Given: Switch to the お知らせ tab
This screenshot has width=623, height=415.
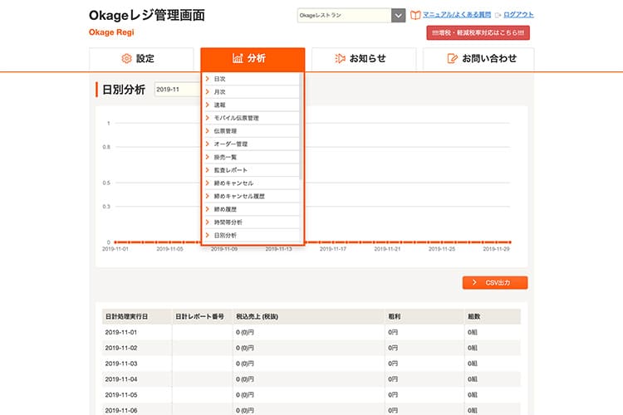Looking at the screenshot, I should pyautogui.click(x=366, y=59).
